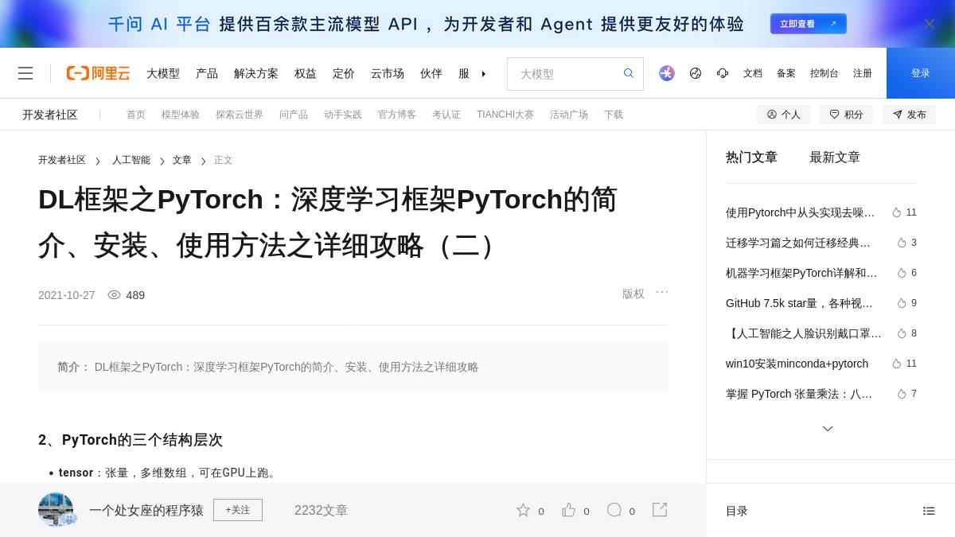Click the globe region icon in header

point(696,73)
